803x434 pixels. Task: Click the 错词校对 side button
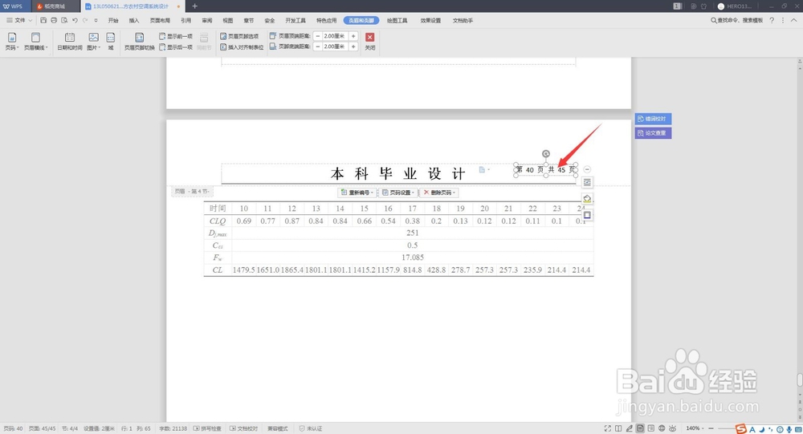click(653, 119)
